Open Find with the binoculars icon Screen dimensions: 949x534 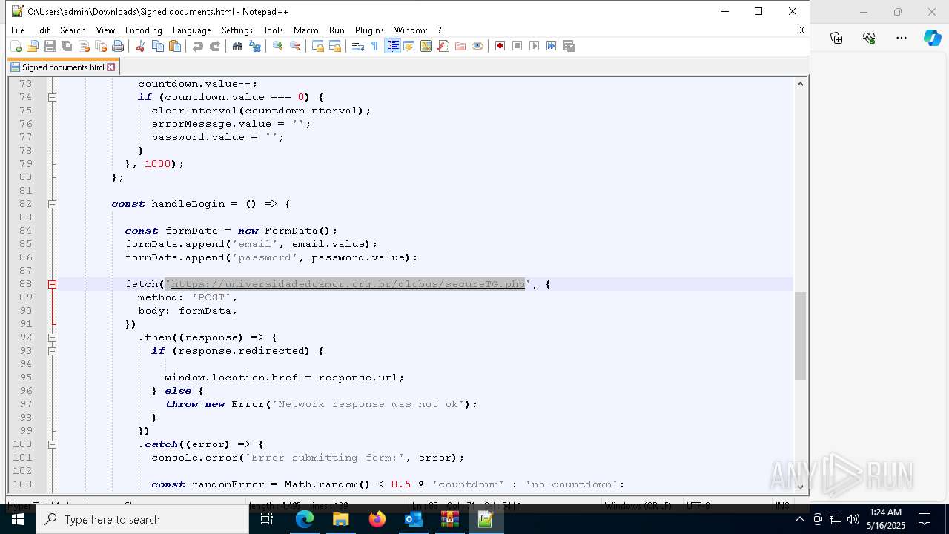pos(237,46)
